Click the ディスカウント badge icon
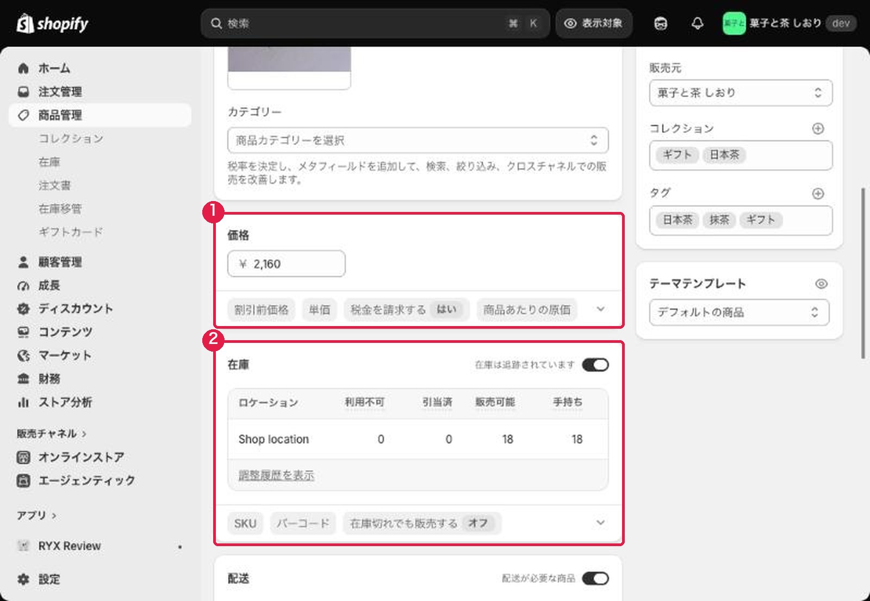The height and width of the screenshot is (601, 870). tap(23, 309)
